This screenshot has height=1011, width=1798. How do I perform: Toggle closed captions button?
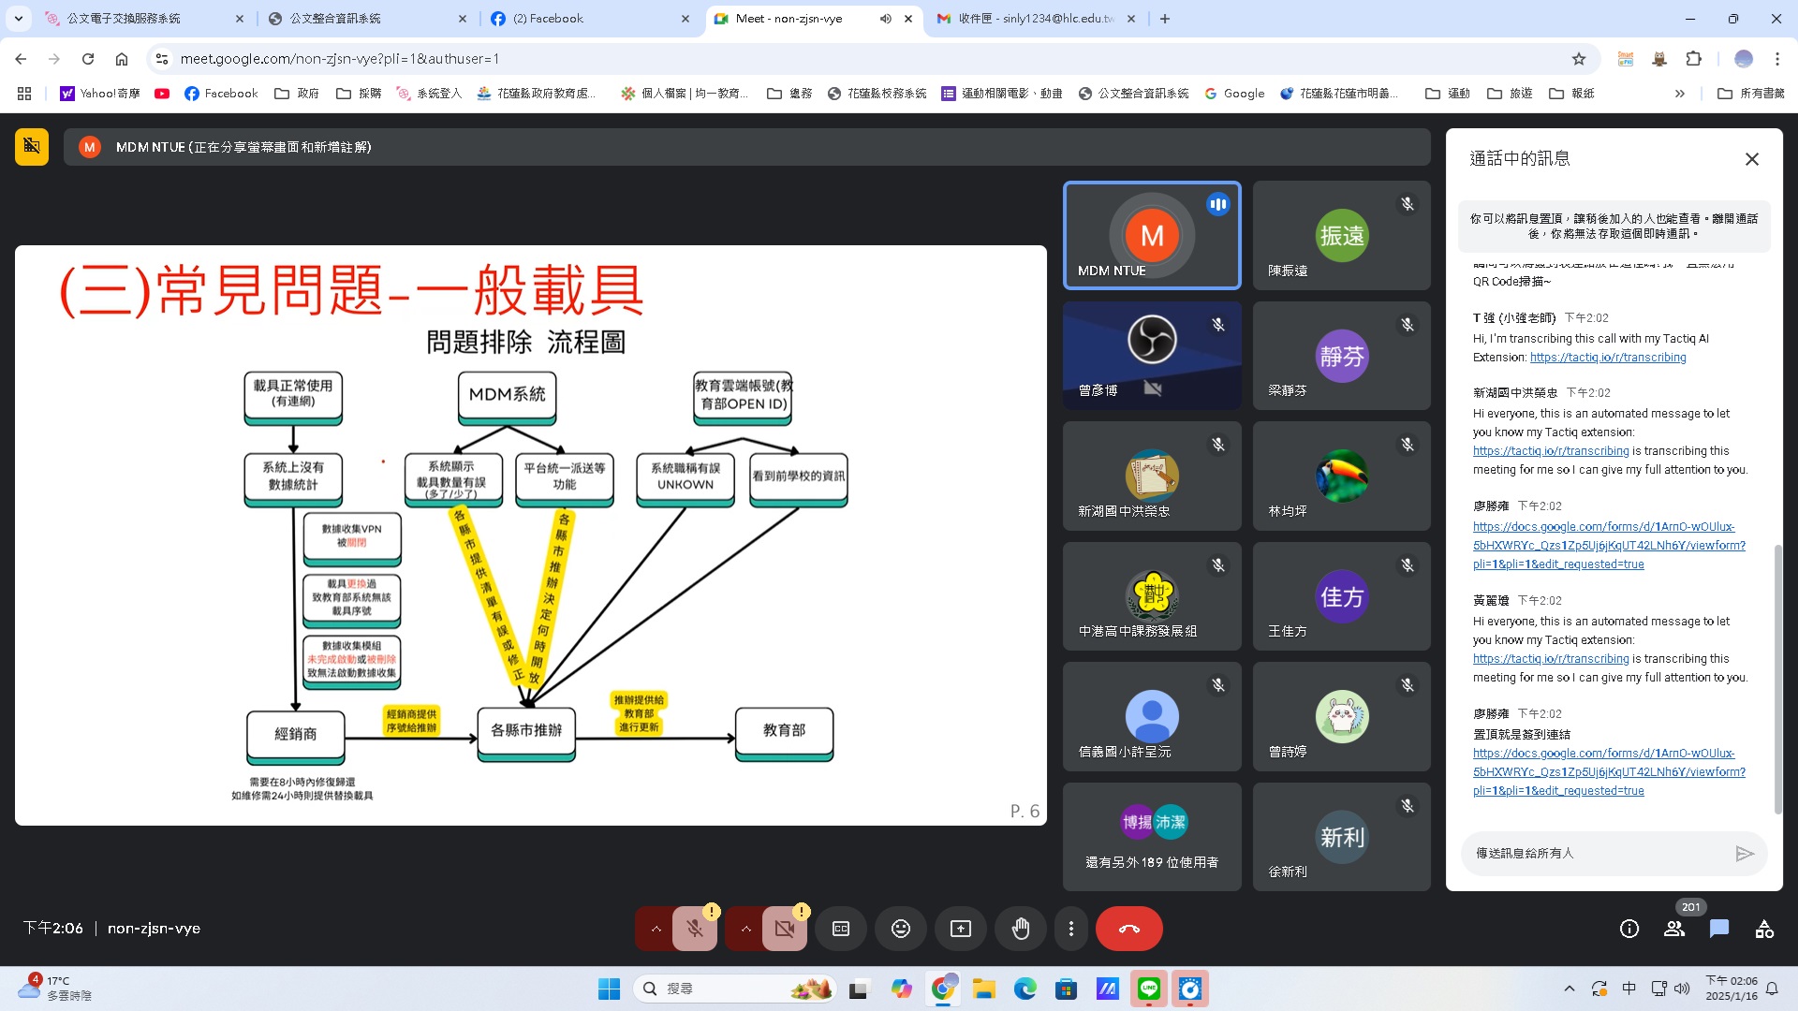click(840, 929)
